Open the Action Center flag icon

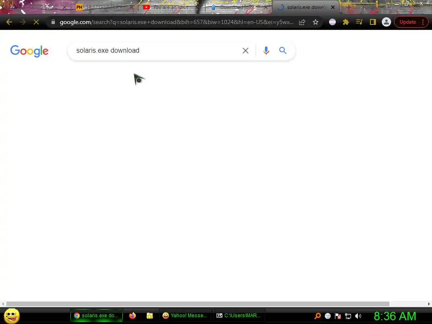pyautogui.click(x=338, y=316)
